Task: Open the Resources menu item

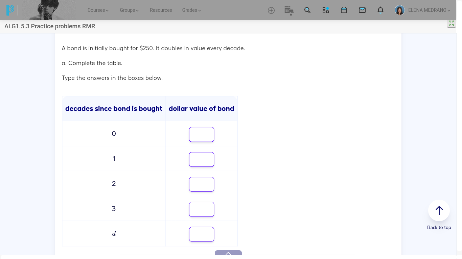Action: pyautogui.click(x=161, y=10)
